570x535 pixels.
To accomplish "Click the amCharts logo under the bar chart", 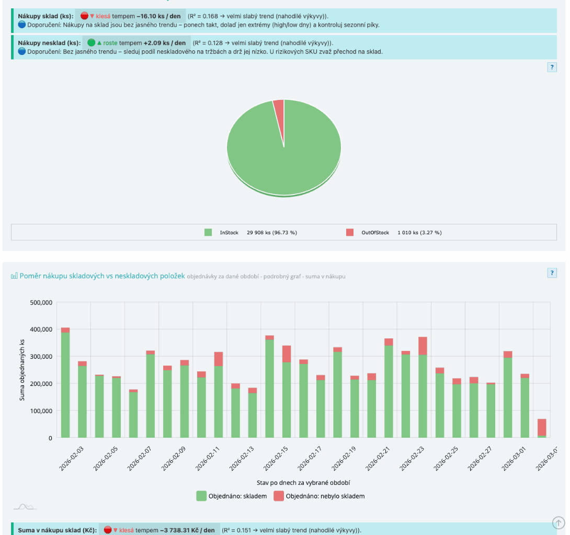I will [25, 506].
